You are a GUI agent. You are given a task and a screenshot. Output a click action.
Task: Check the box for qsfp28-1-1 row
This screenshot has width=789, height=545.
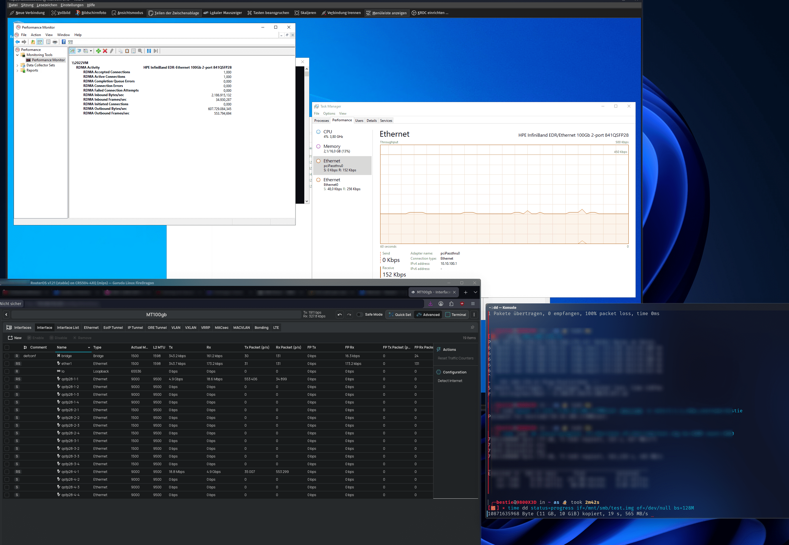[x=7, y=379]
